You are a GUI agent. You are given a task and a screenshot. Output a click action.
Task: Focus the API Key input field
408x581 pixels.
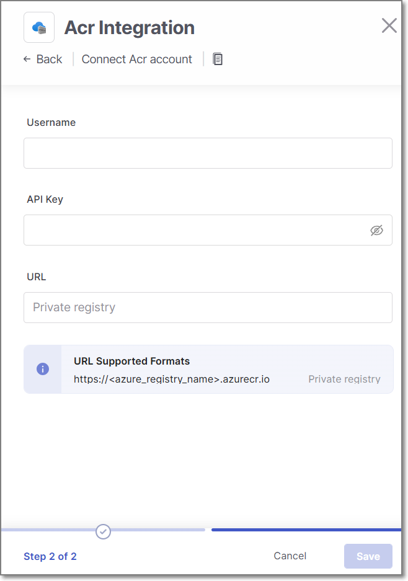point(208,230)
